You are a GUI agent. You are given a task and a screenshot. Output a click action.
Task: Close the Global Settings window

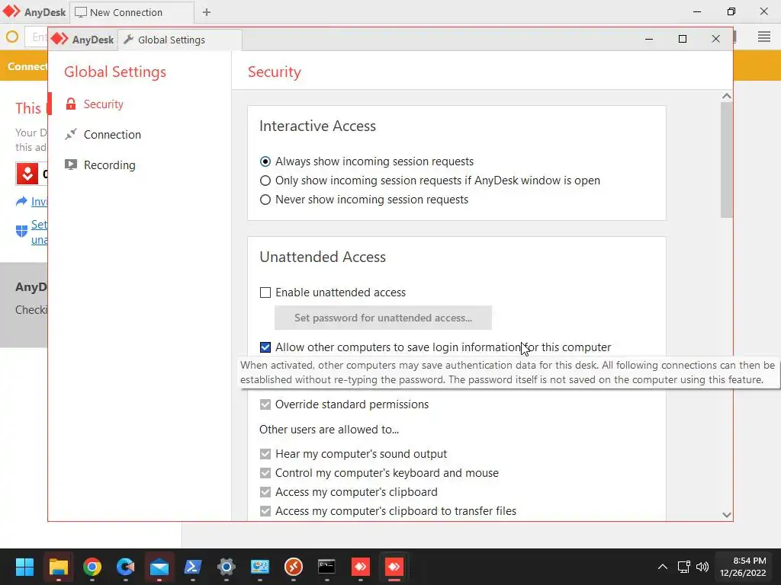point(715,39)
